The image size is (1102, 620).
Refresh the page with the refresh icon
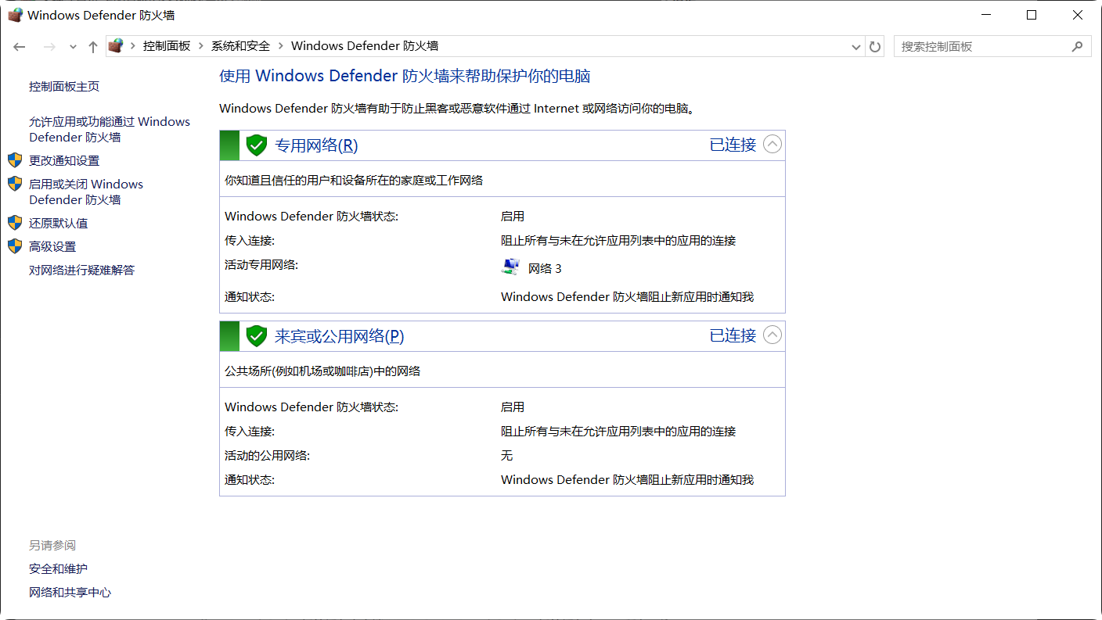click(x=875, y=47)
